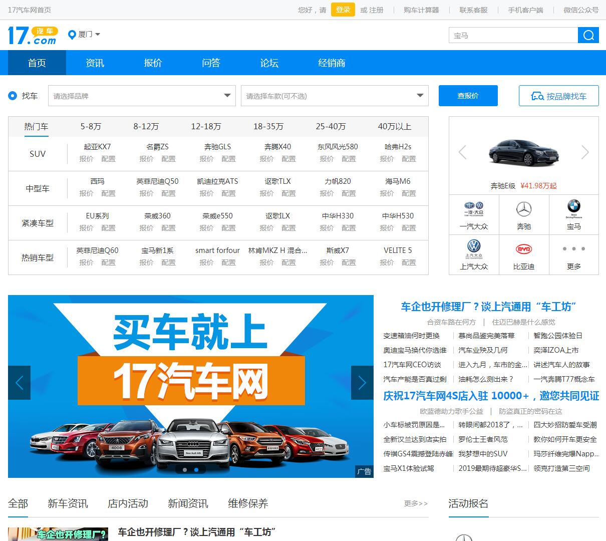Select the 热门车 price tab
The height and width of the screenshot is (541, 606).
[37, 127]
